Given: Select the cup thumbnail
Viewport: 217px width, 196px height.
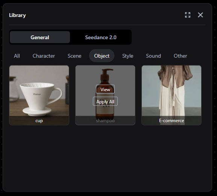Looking at the screenshot, I should click(x=39, y=95).
